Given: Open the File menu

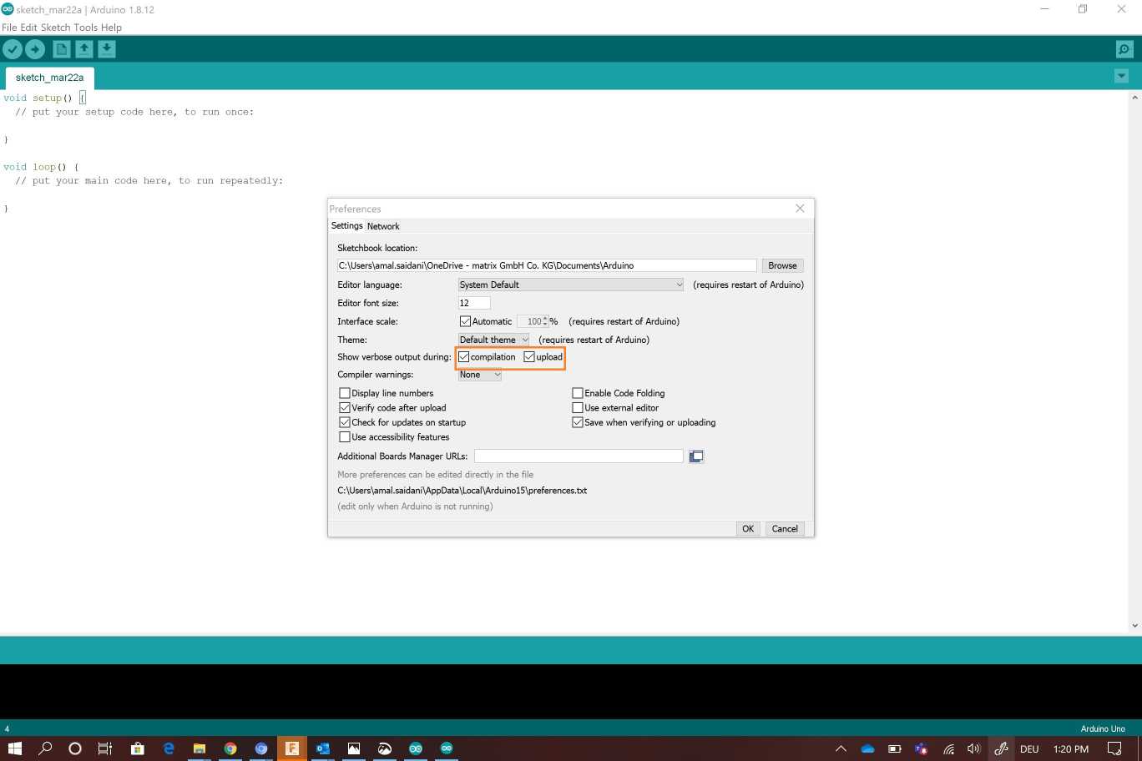Looking at the screenshot, I should pos(9,28).
